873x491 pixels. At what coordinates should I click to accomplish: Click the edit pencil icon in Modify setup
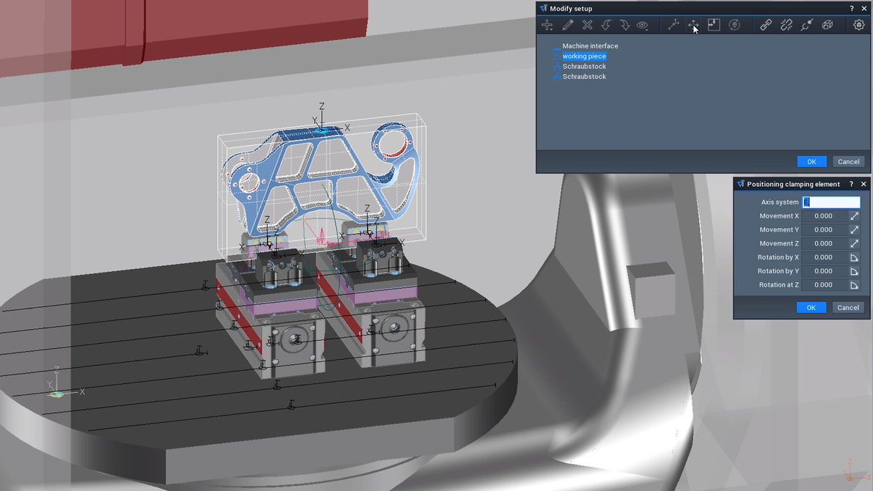coord(567,25)
